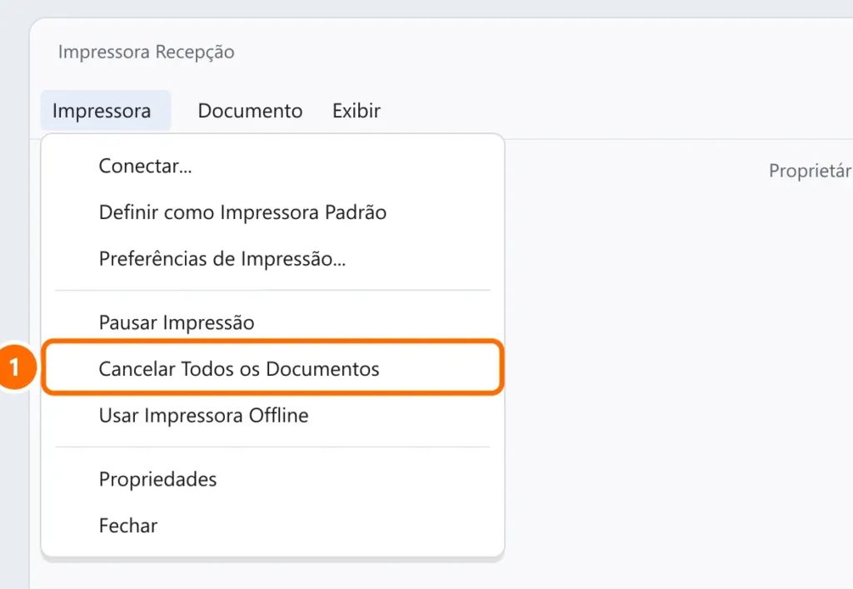Open the Documento menu
Viewport: 853px width, 589px height.
point(250,111)
